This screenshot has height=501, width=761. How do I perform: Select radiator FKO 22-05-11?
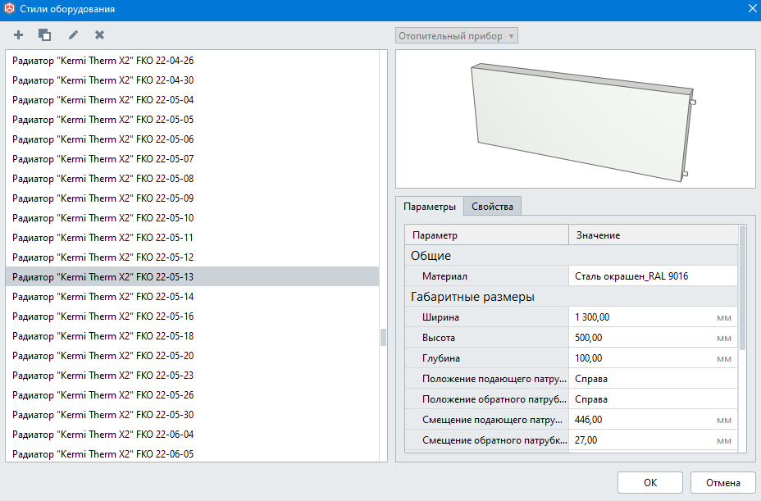pyautogui.click(x=192, y=238)
